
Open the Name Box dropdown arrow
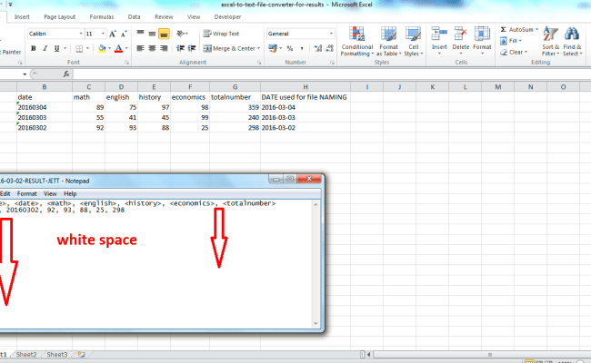click(25, 74)
